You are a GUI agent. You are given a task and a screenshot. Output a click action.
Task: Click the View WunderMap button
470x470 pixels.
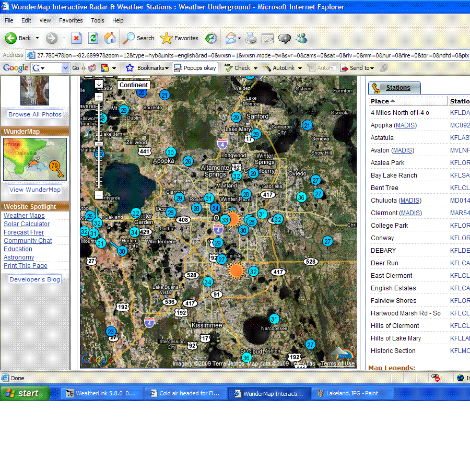coord(35,190)
